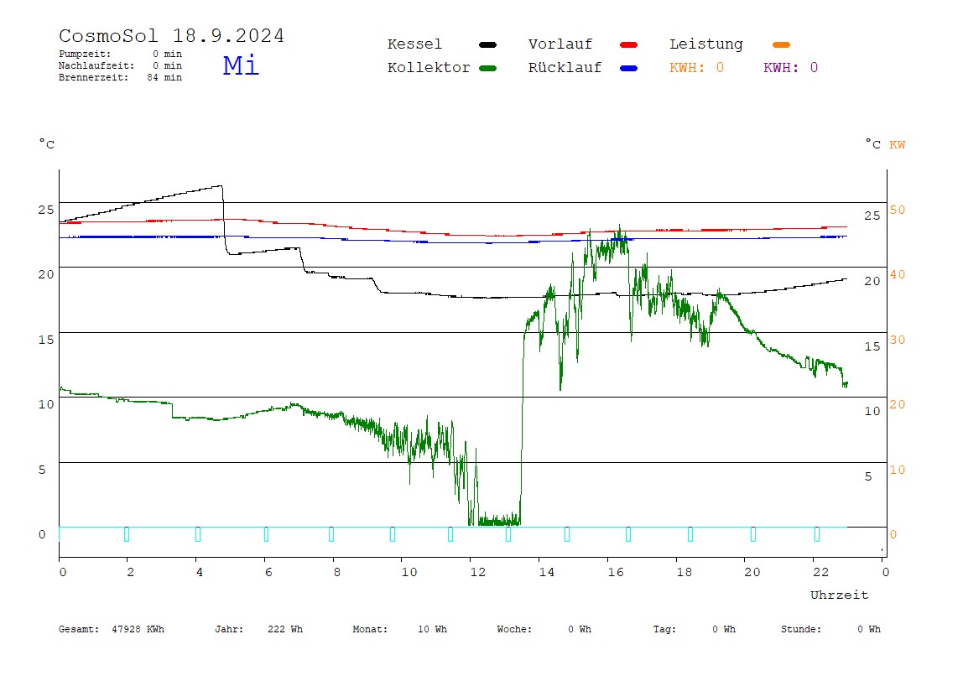
Task: Click the "Pumpzeit:" label
Action: 85,54
